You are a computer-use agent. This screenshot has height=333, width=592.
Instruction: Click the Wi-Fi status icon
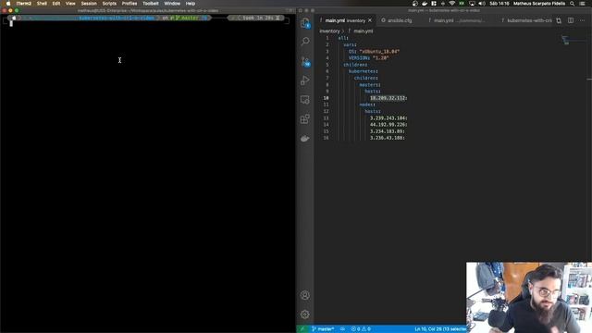point(452,4)
